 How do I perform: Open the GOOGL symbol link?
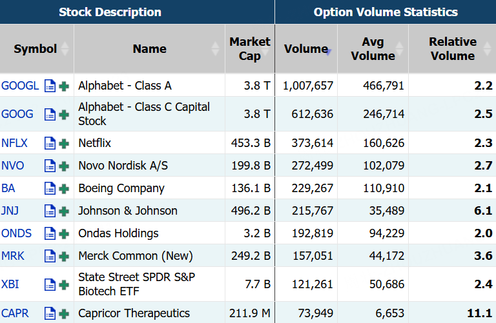coord(20,86)
